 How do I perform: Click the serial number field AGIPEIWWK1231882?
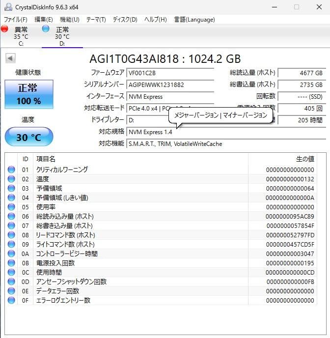click(170, 84)
